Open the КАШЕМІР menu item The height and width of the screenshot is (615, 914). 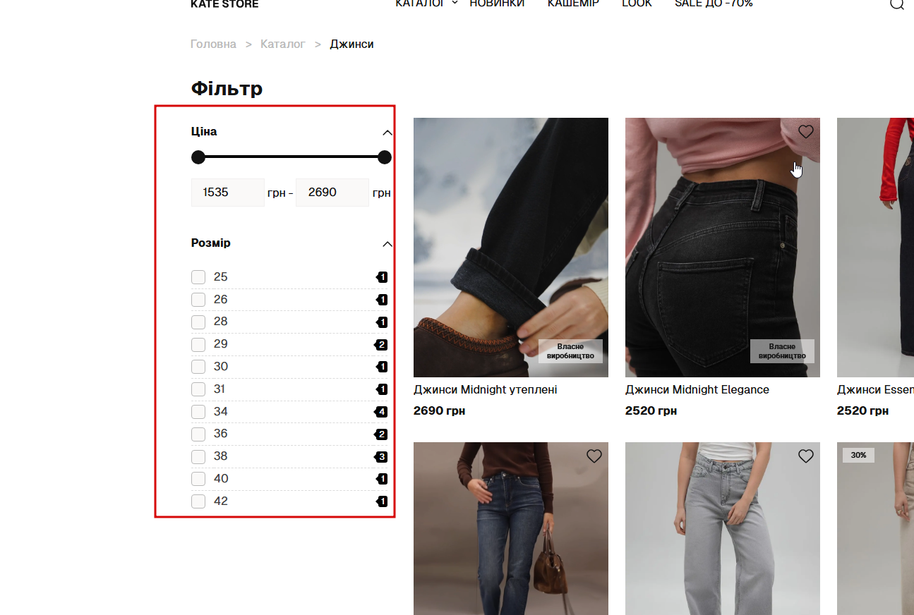(x=573, y=4)
